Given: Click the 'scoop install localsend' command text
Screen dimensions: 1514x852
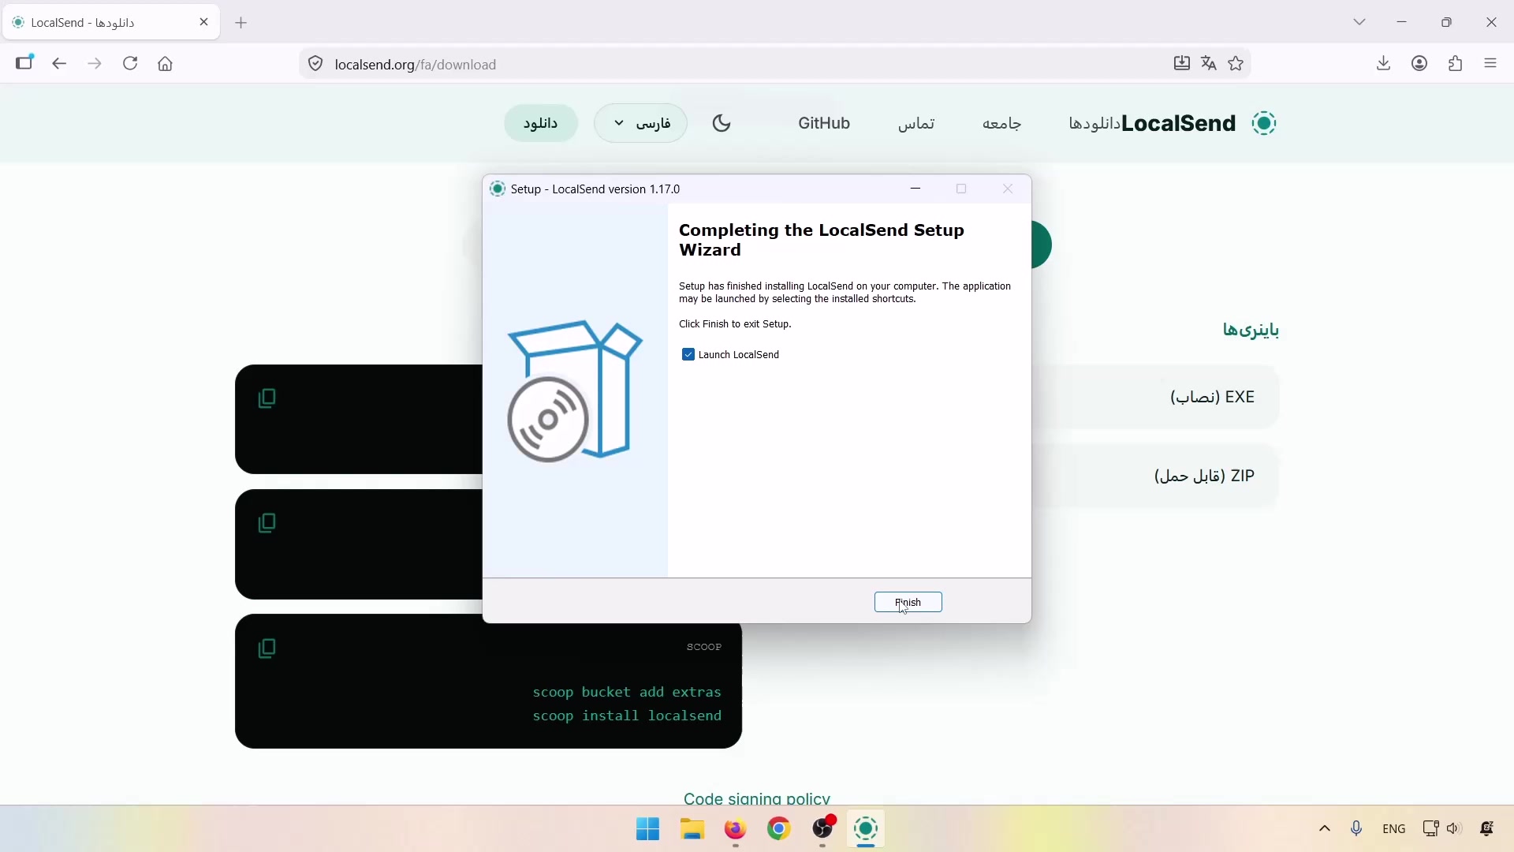Looking at the screenshot, I should coord(627,716).
